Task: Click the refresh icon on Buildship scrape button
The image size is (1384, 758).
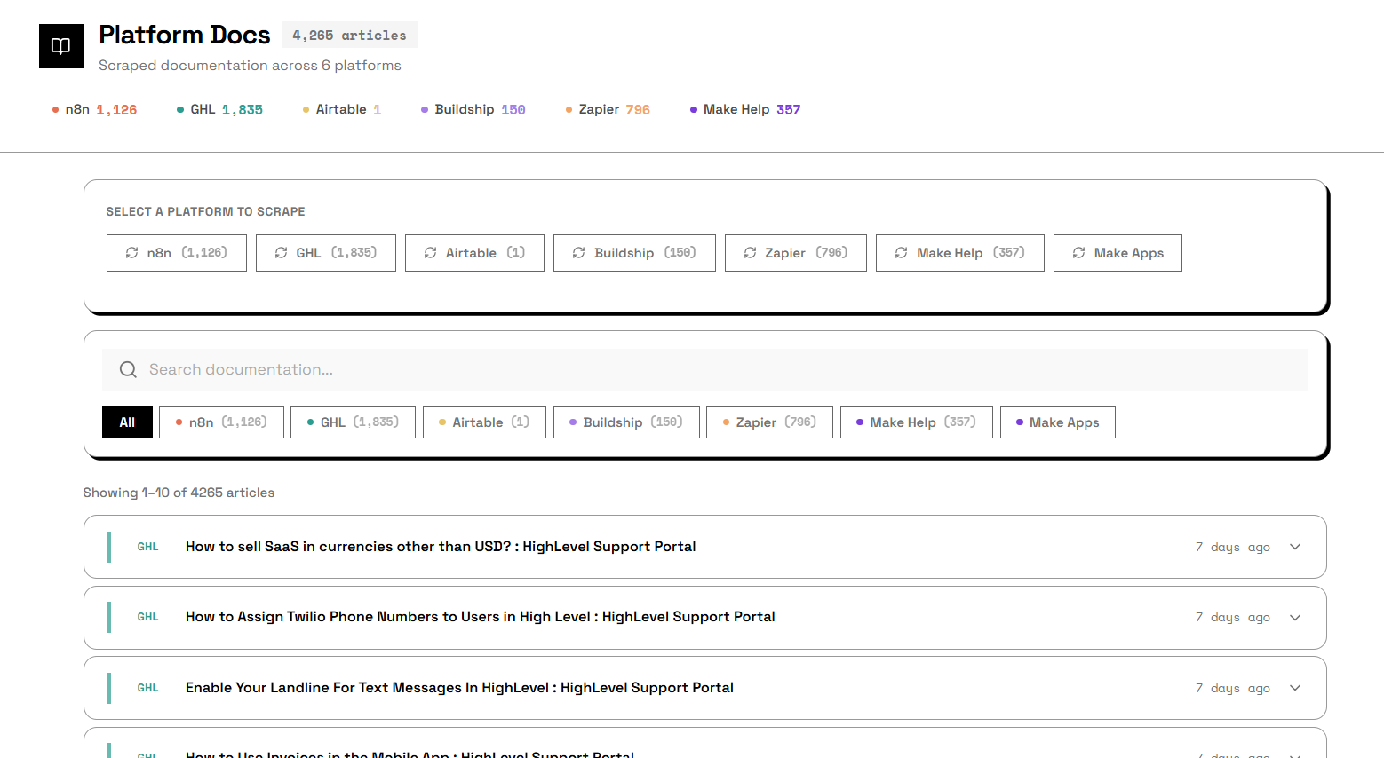Action: [578, 253]
